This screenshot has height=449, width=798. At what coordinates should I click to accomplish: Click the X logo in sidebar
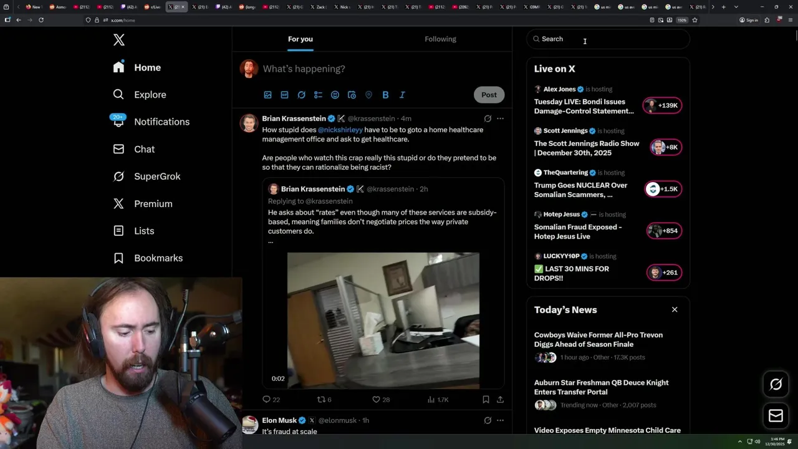[119, 41]
